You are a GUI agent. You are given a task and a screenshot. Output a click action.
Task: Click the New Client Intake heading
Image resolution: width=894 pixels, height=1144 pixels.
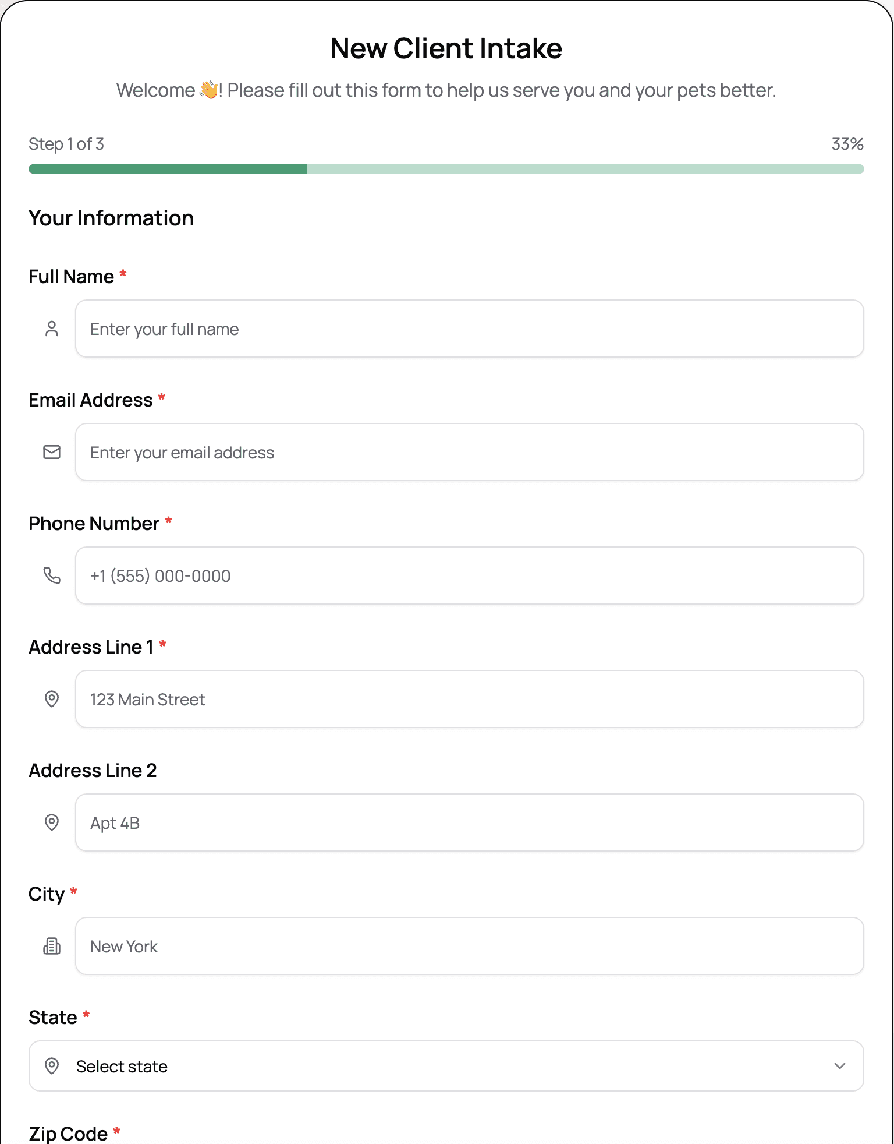point(446,48)
